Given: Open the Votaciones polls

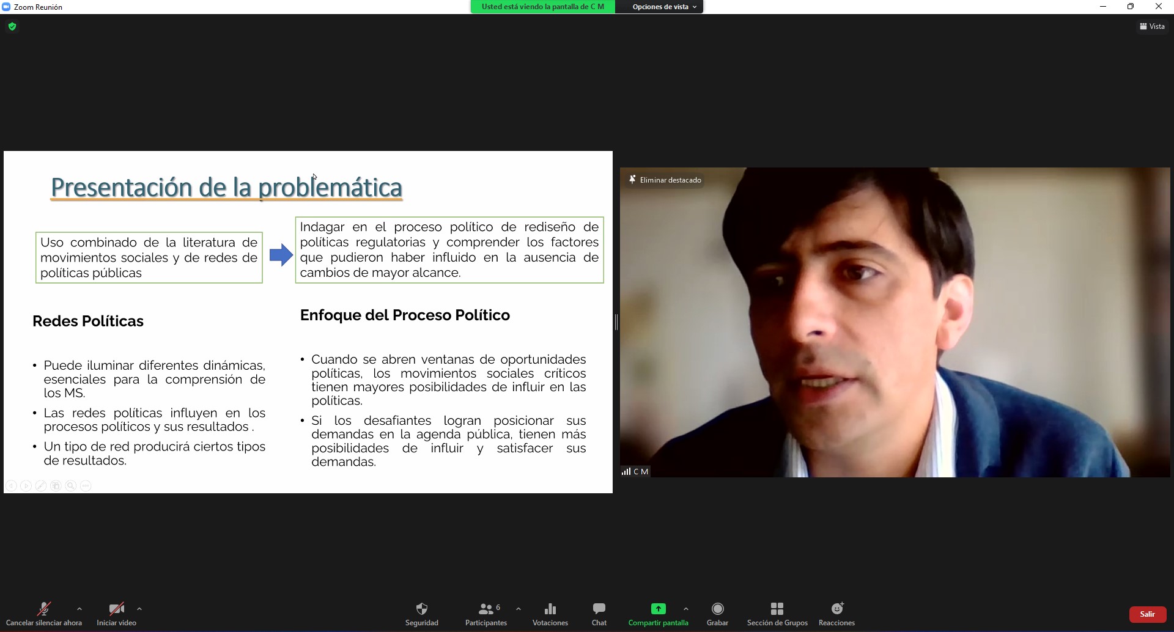Looking at the screenshot, I should pos(550,614).
